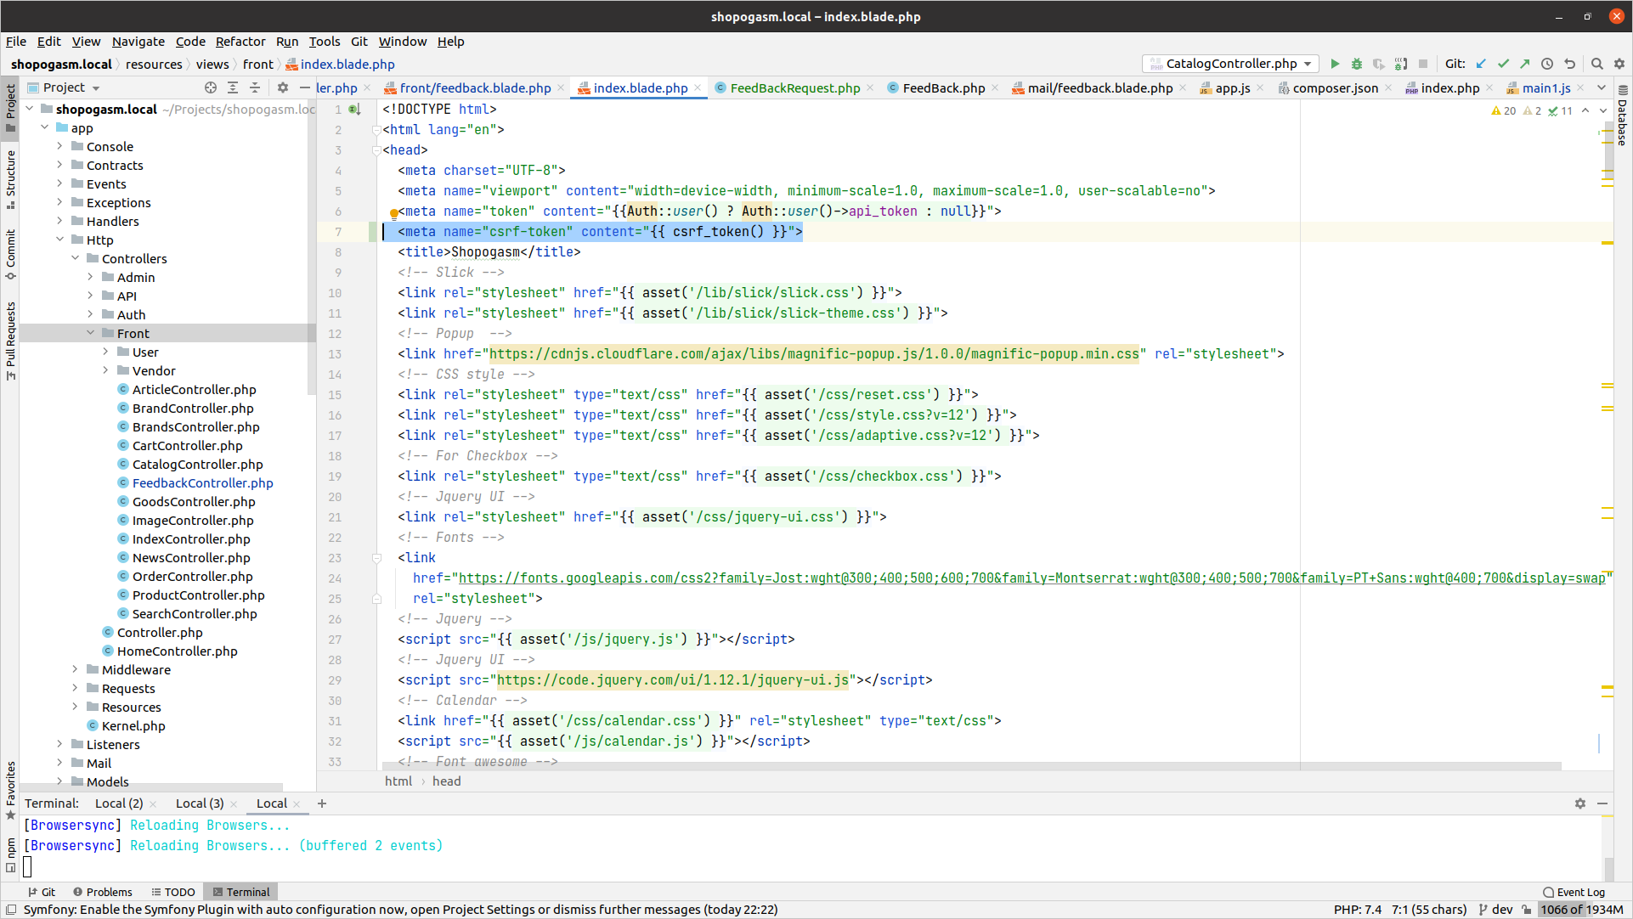Jump to previous highlighted error arrow

[1585, 110]
